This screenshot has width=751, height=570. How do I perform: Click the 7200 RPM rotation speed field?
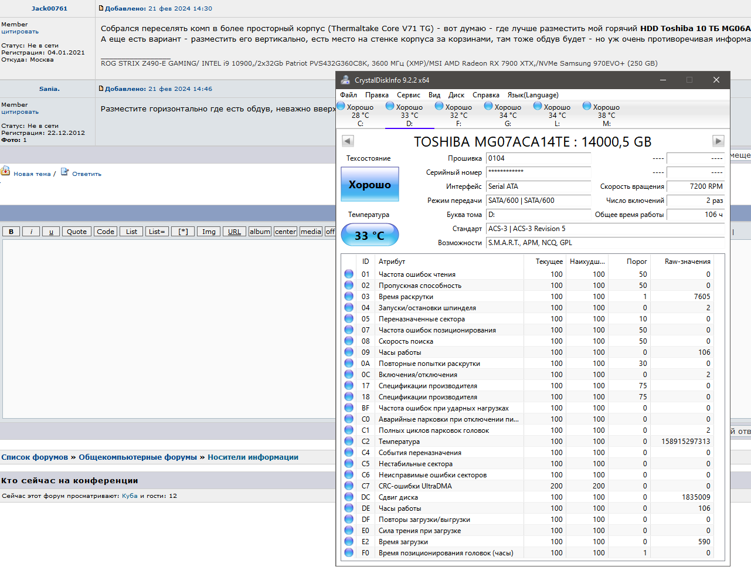(696, 186)
